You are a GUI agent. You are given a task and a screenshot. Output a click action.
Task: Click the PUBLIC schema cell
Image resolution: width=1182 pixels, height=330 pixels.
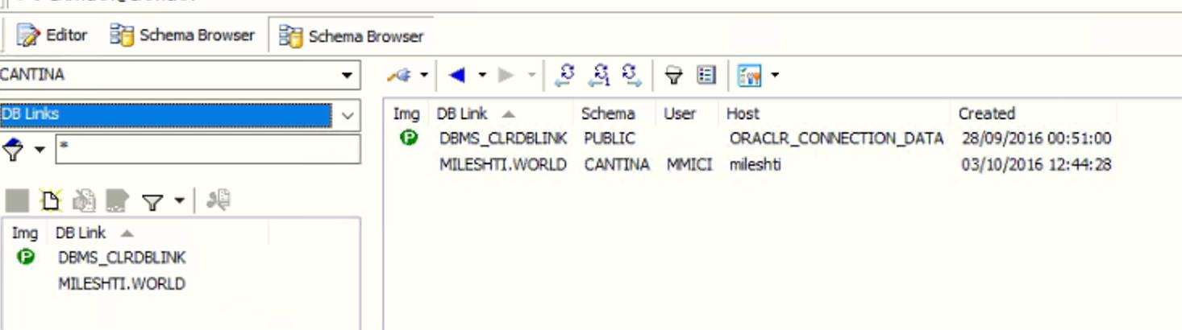coord(610,138)
